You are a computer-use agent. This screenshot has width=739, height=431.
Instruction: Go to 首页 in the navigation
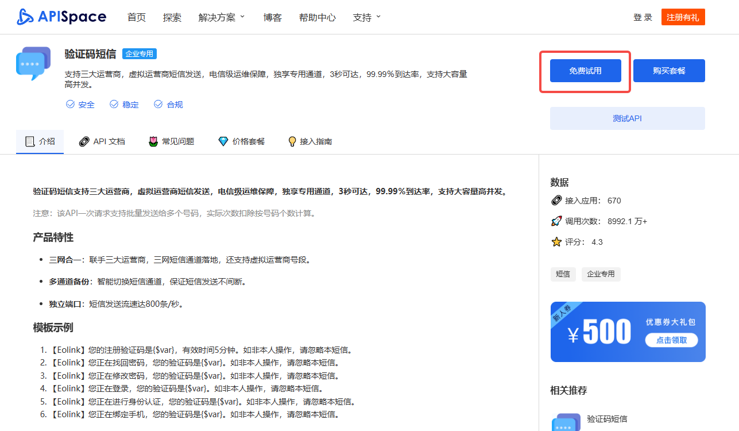coord(137,17)
